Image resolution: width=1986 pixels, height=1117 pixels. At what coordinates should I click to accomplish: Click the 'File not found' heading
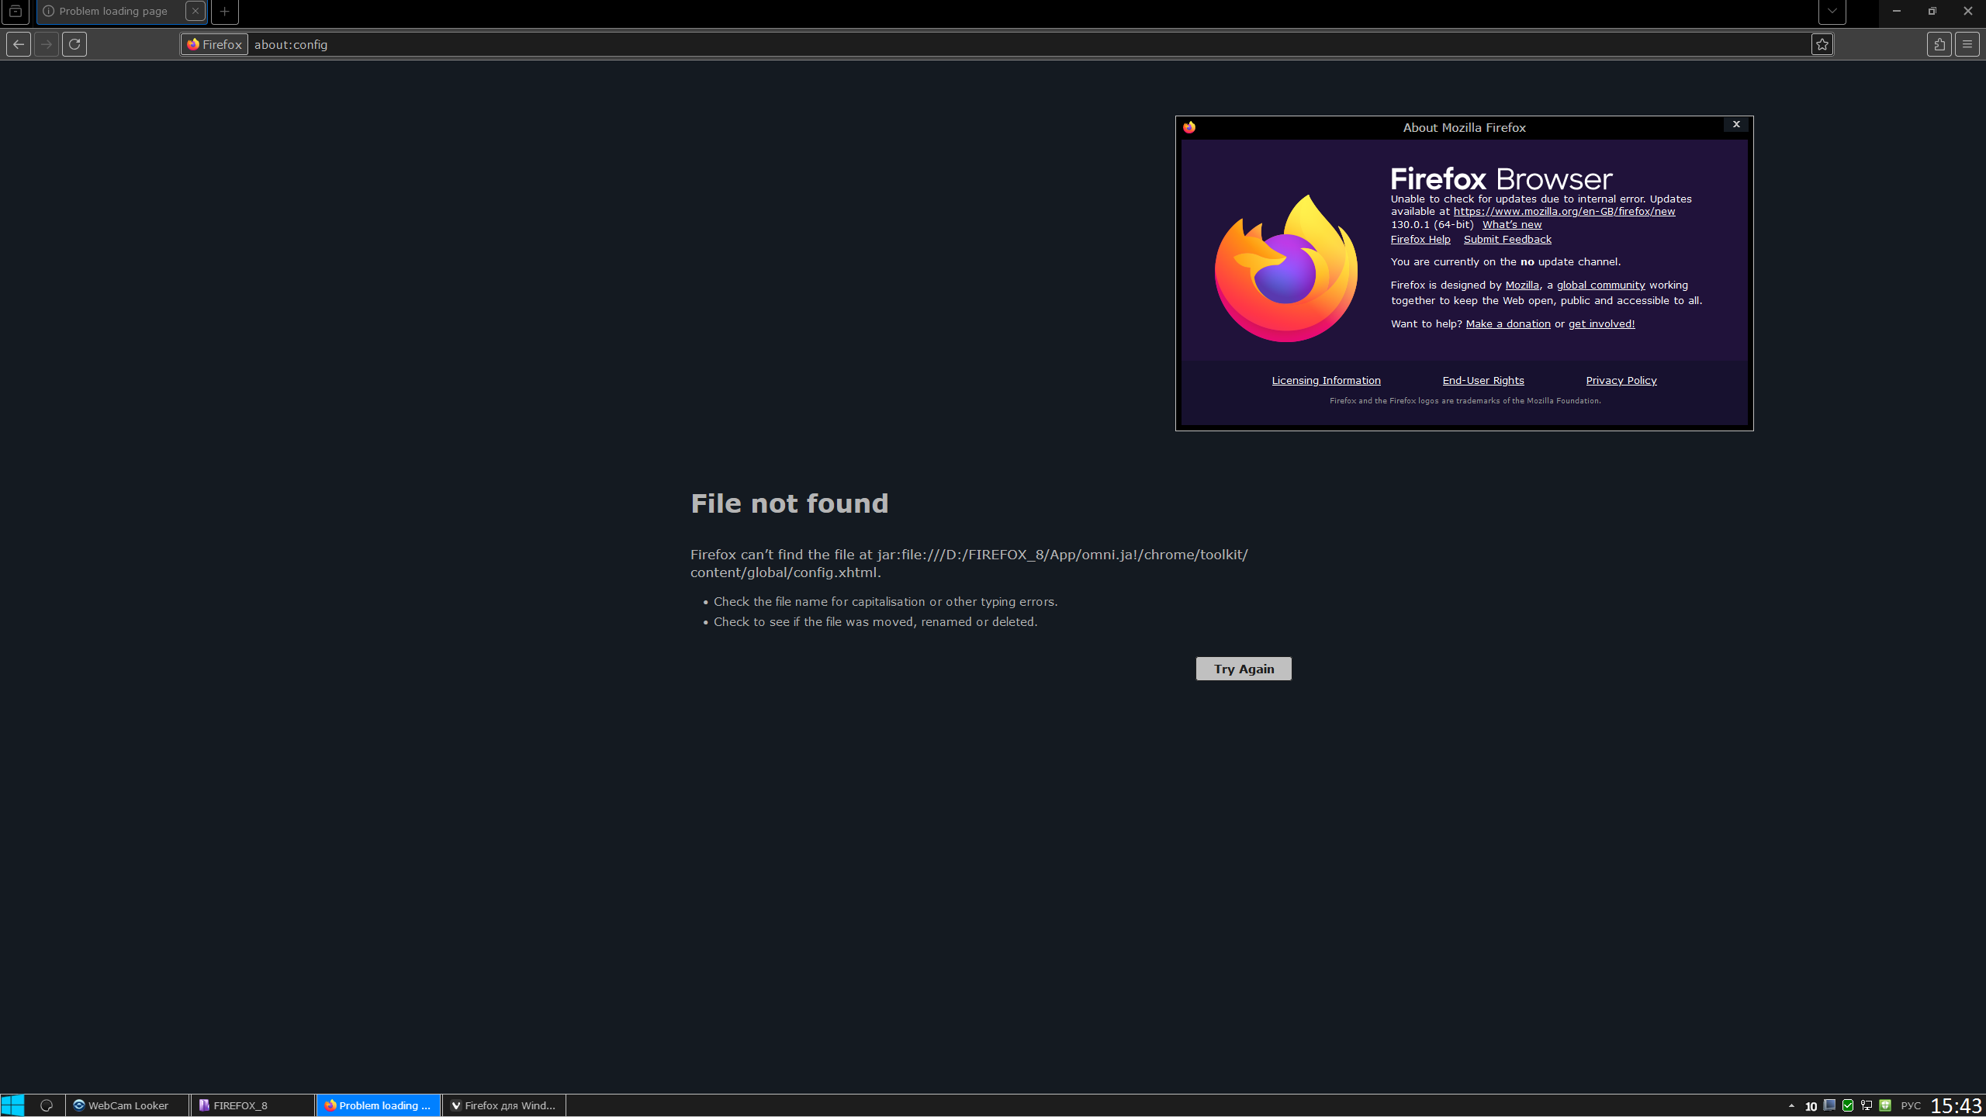(789, 503)
